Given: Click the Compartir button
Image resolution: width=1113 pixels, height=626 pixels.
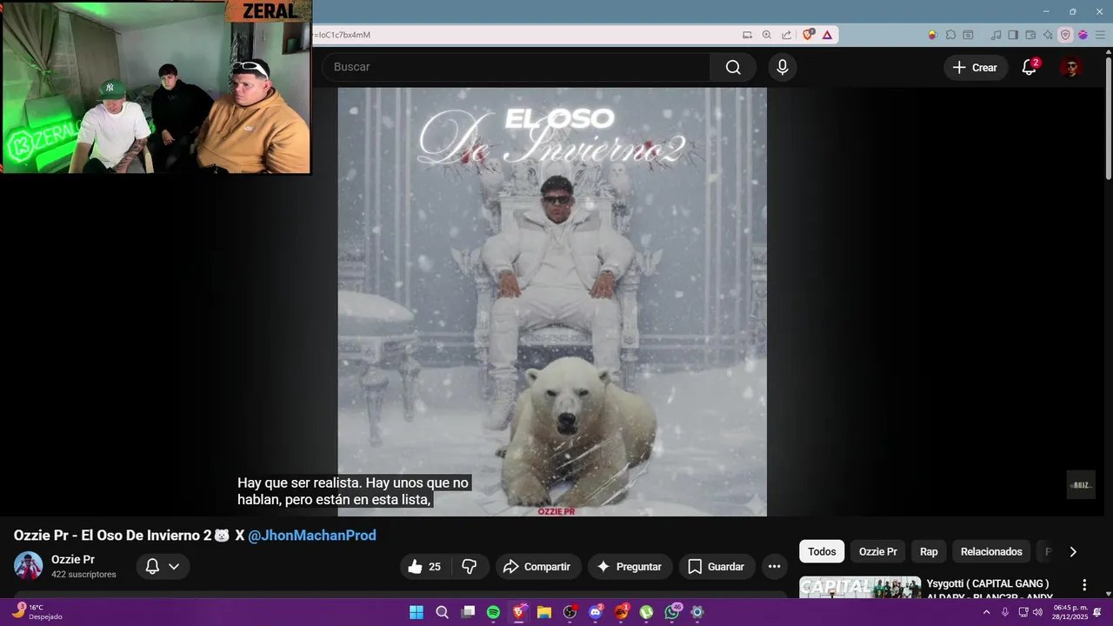Looking at the screenshot, I should 537,567.
